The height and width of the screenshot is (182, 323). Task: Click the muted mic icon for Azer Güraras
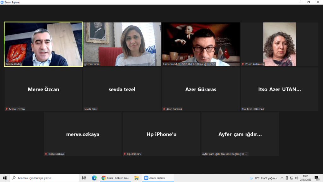(164, 109)
